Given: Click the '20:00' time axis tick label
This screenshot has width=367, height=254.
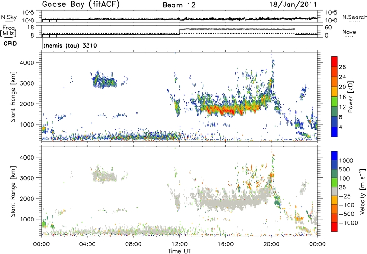Looking at the screenshot, I should tap(272, 244).
